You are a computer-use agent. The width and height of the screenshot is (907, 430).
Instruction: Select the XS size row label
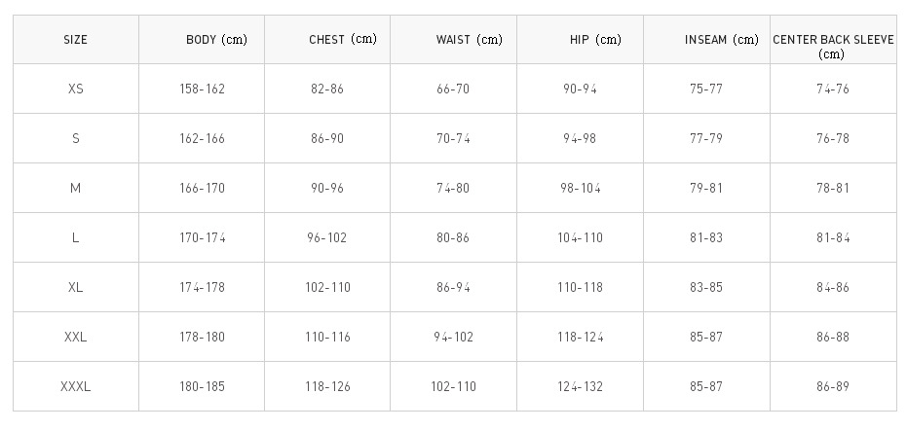[76, 89]
